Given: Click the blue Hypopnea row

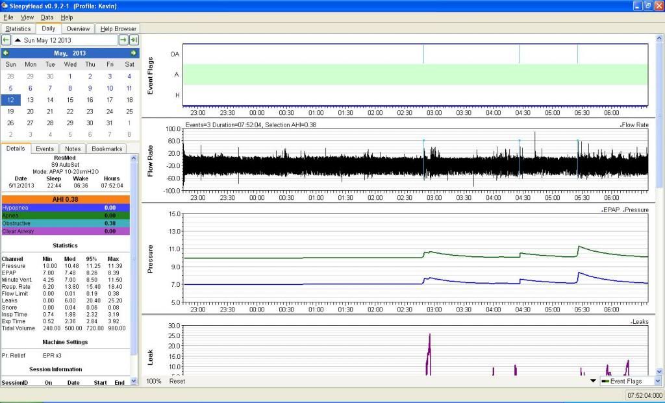Looking at the screenshot, I should coord(66,208).
